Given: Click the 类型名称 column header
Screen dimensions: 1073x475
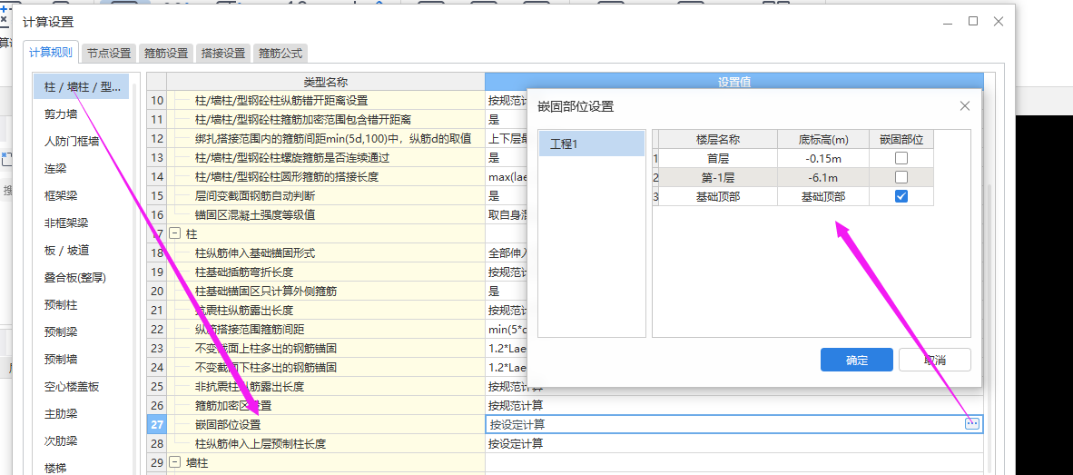Looking at the screenshot, I should click(326, 82).
